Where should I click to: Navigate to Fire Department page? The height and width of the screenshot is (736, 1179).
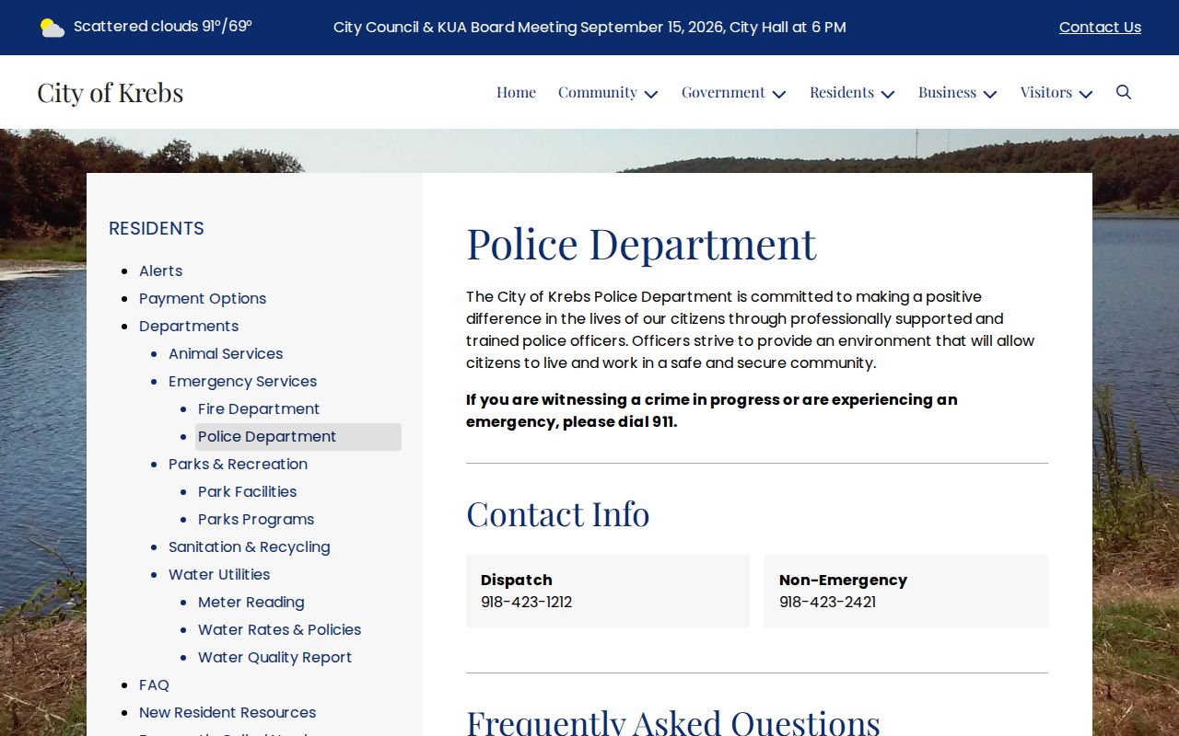259,408
